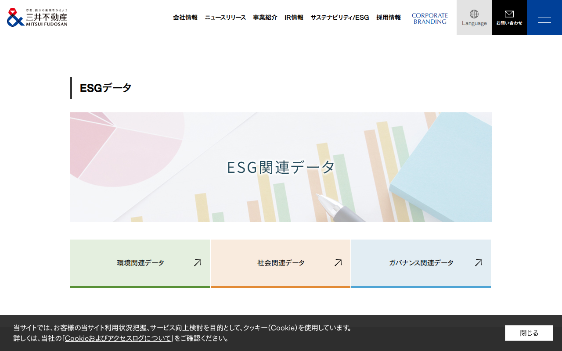Open the 会社情報 menu
This screenshot has height=351, width=562.
(x=185, y=18)
